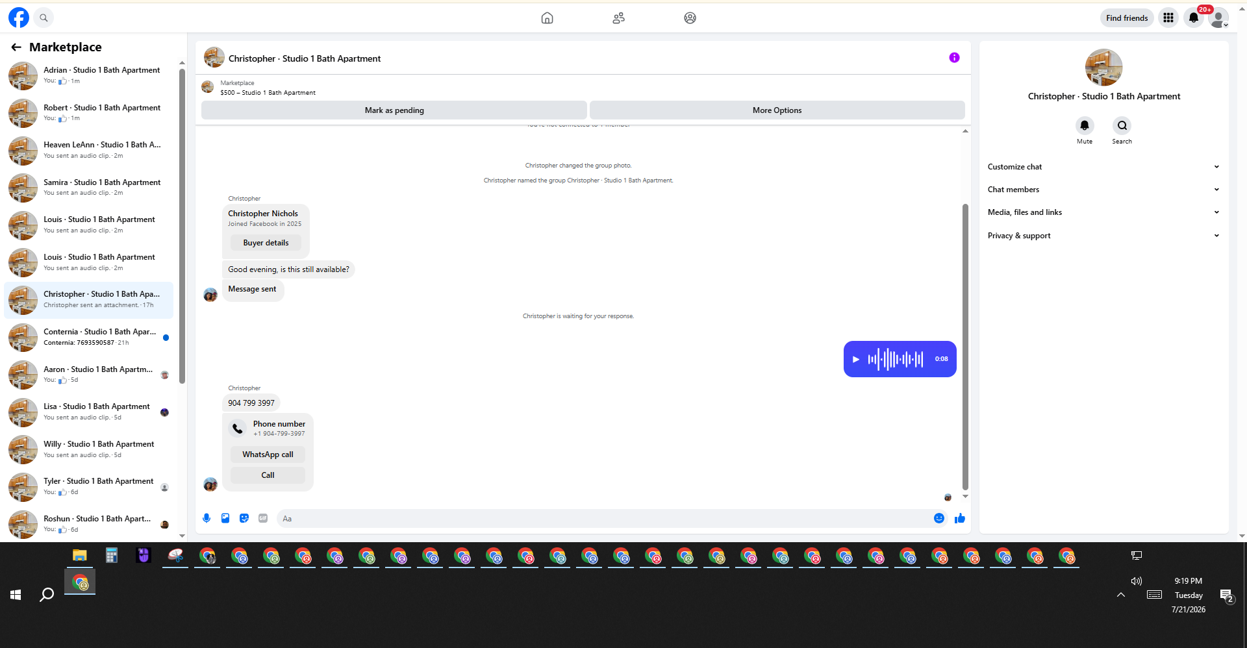1247x648 pixels.
Task: Go to the Home feed icon
Action: 547,18
